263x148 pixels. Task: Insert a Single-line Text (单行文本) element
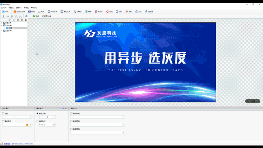pyautogui.click(x=65, y=12)
